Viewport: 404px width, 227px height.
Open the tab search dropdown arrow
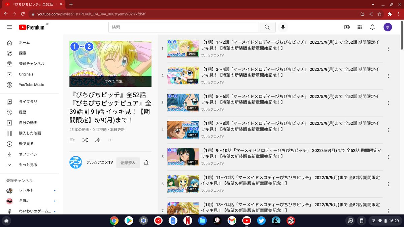(x=373, y=4)
